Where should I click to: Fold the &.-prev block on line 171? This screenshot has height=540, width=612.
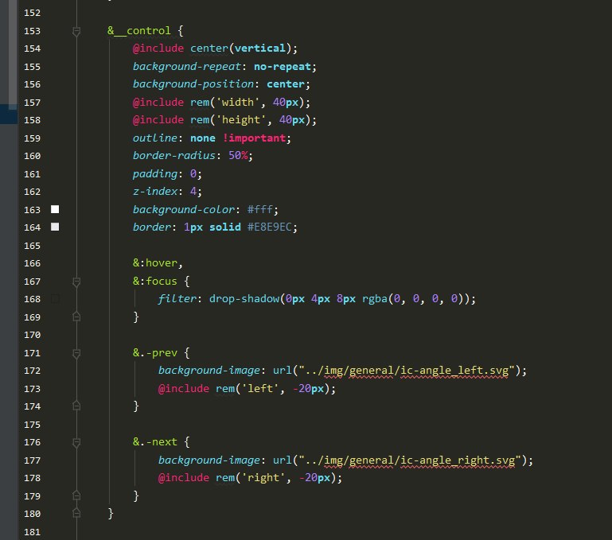click(x=76, y=353)
